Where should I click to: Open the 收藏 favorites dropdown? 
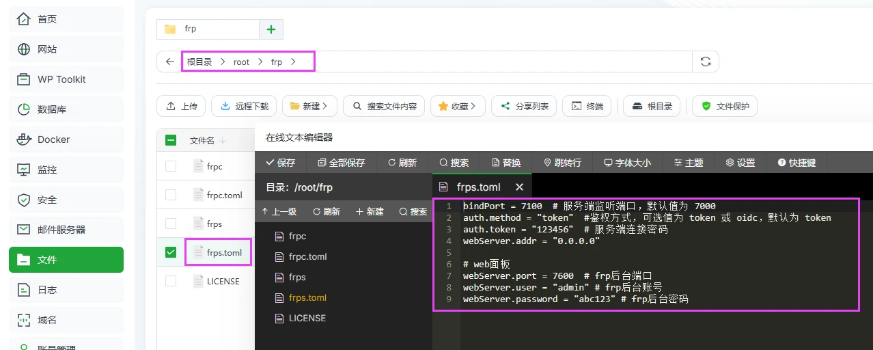[x=458, y=106]
